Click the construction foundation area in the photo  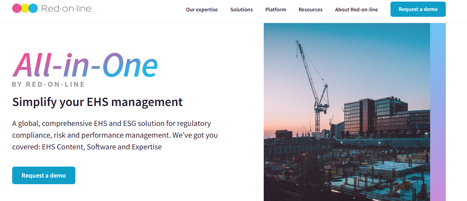[353, 176]
